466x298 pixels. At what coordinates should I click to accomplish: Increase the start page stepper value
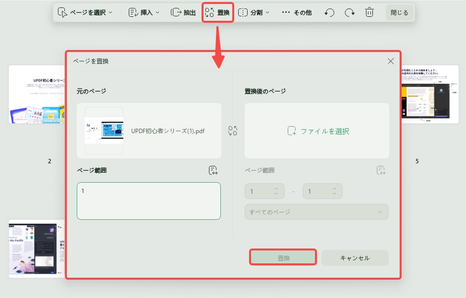point(276,189)
